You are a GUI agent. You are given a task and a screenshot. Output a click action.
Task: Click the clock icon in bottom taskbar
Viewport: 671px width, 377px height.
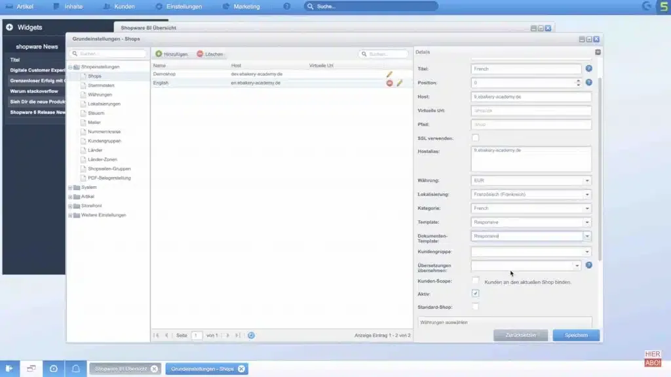[x=54, y=368]
